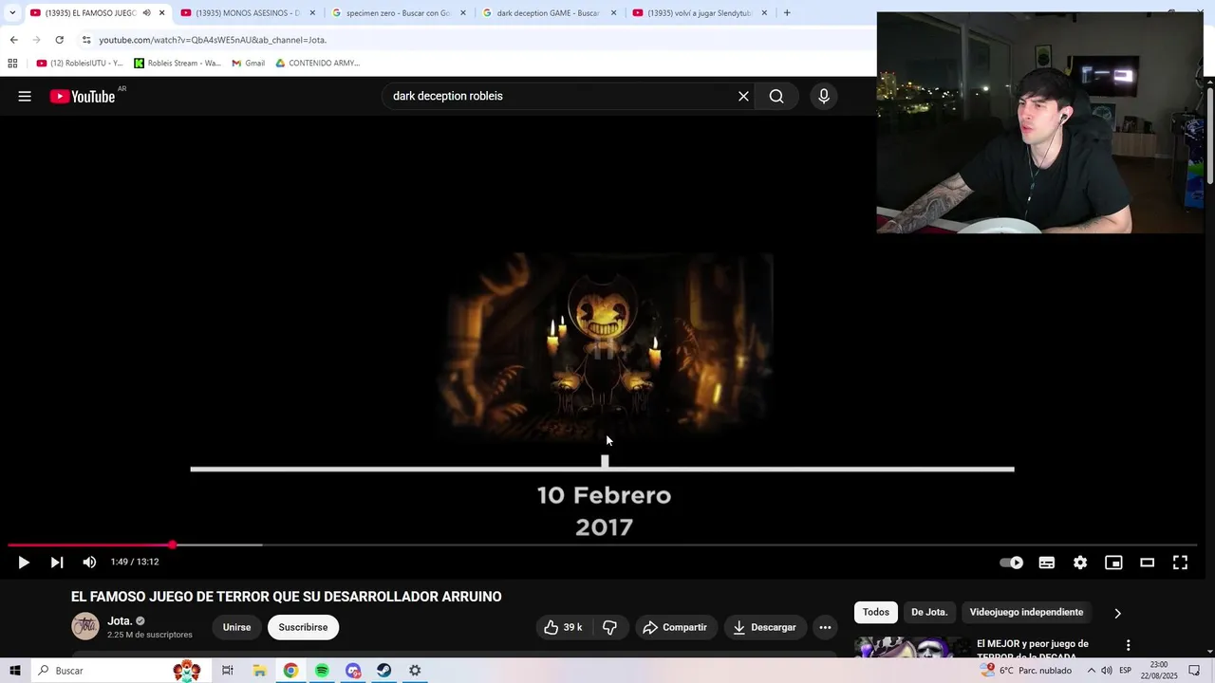Switch to MONOS ASESINOS browser tab
The image size is (1215, 683).
[249, 13]
